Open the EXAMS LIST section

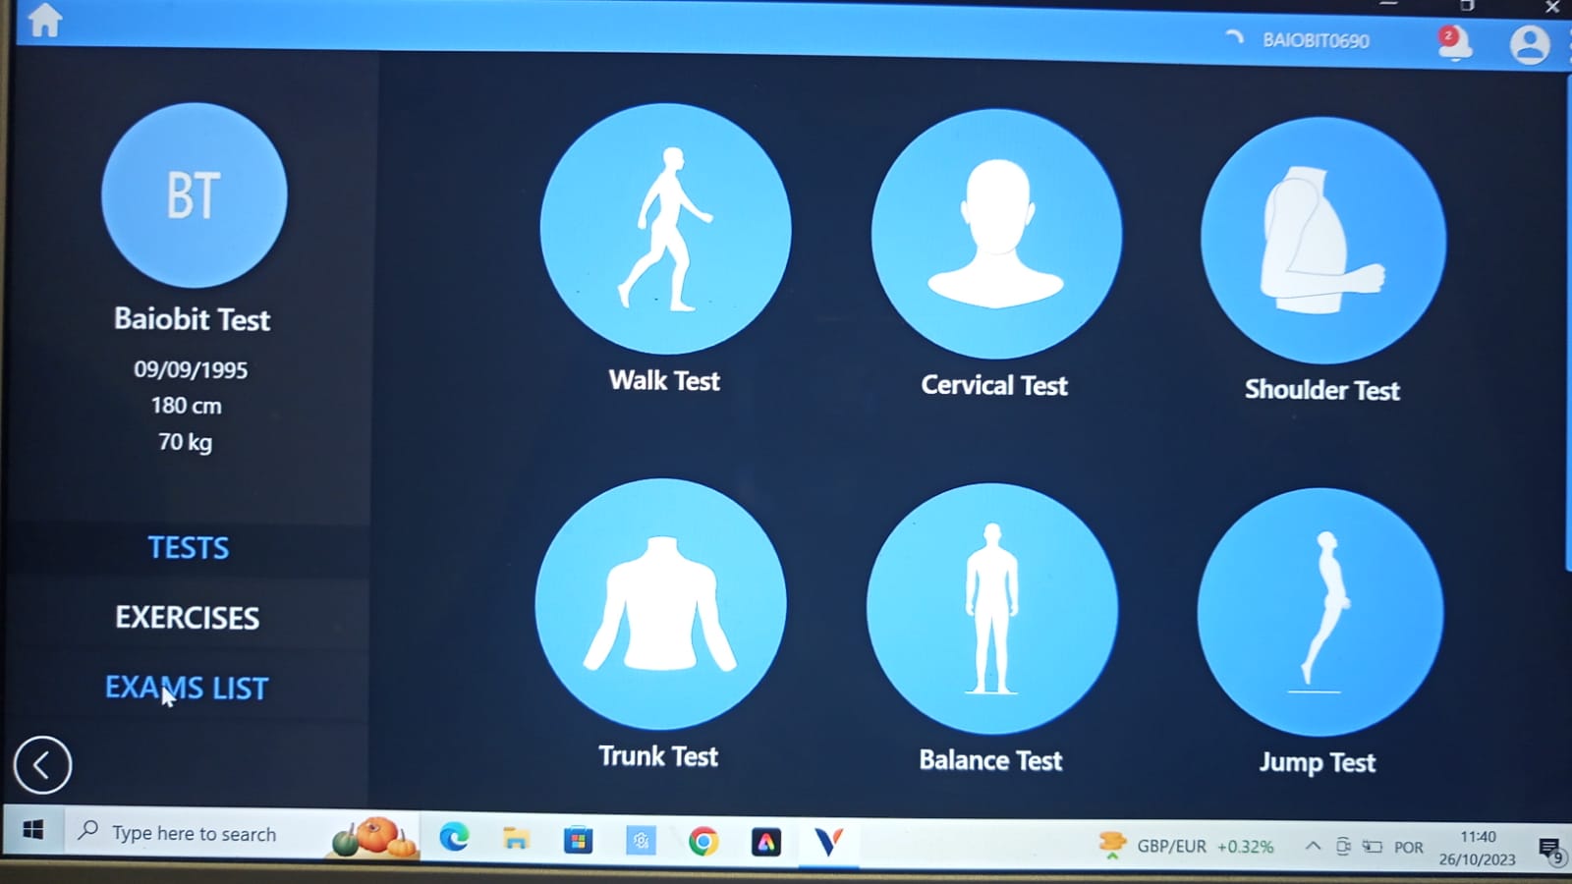coord(187,688)
